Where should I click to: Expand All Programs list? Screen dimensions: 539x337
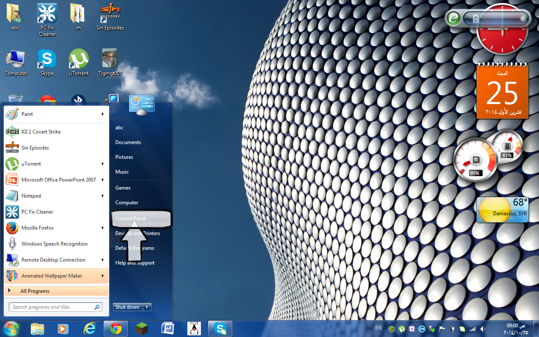[x=56, y=291]
